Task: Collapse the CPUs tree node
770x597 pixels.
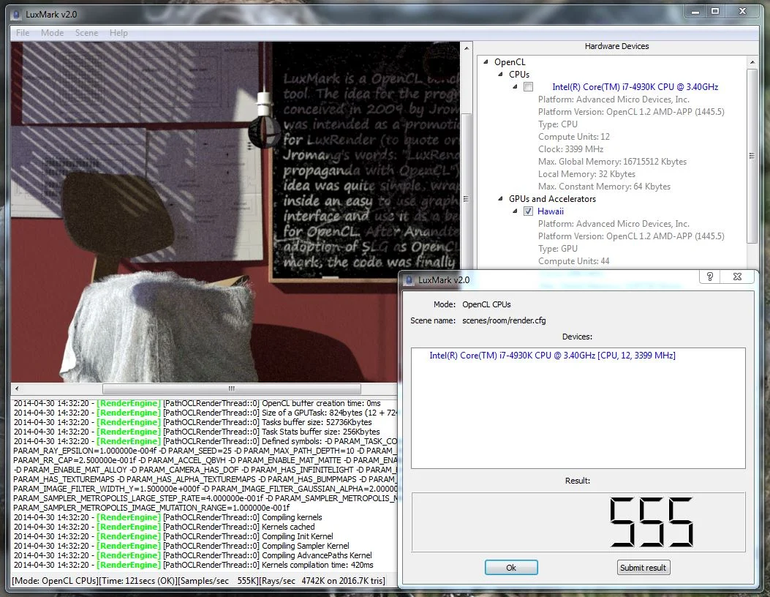Action: coord(500,74)
